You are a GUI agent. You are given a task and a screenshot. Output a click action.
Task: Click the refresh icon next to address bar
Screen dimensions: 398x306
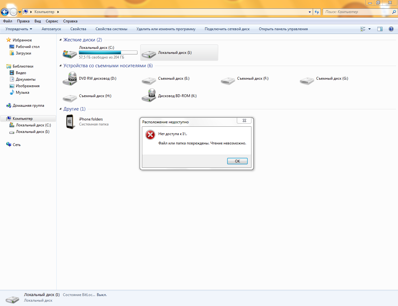(x=317, y=12)
